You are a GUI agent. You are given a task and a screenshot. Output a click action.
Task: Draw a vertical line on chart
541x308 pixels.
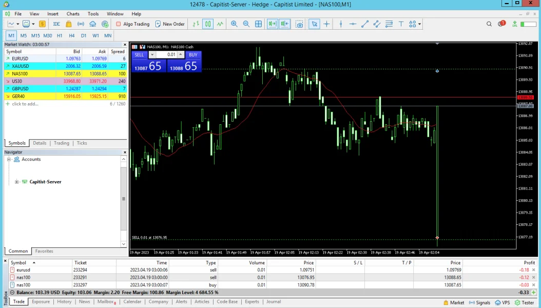340,24
